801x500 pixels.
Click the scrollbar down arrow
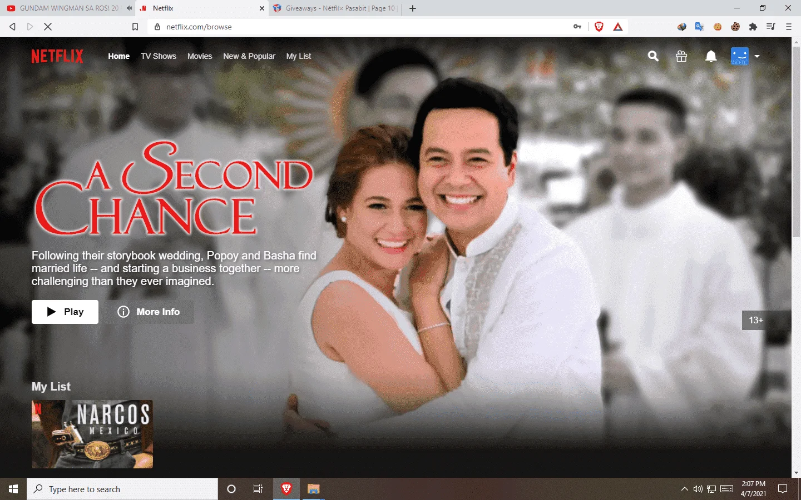(x=796, y=473)
